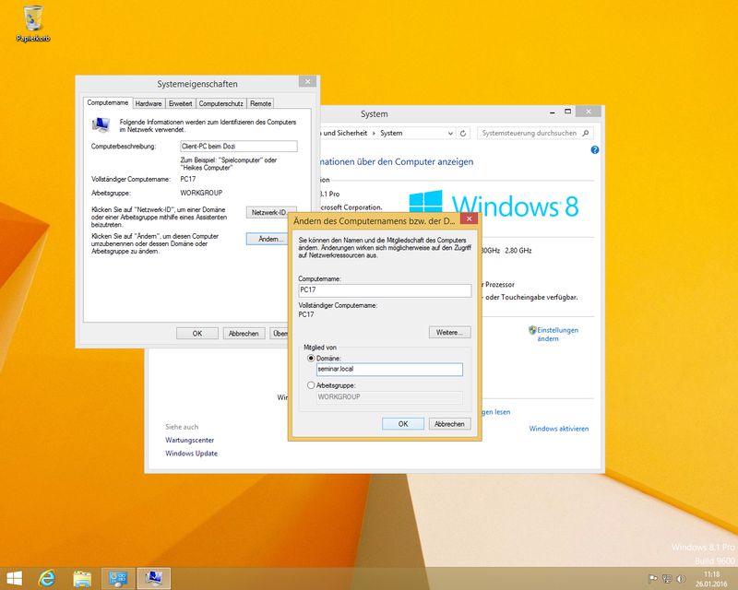Open the Computerschutz tab
This screenshot has height=590, width=738.
tap(220, 103)
